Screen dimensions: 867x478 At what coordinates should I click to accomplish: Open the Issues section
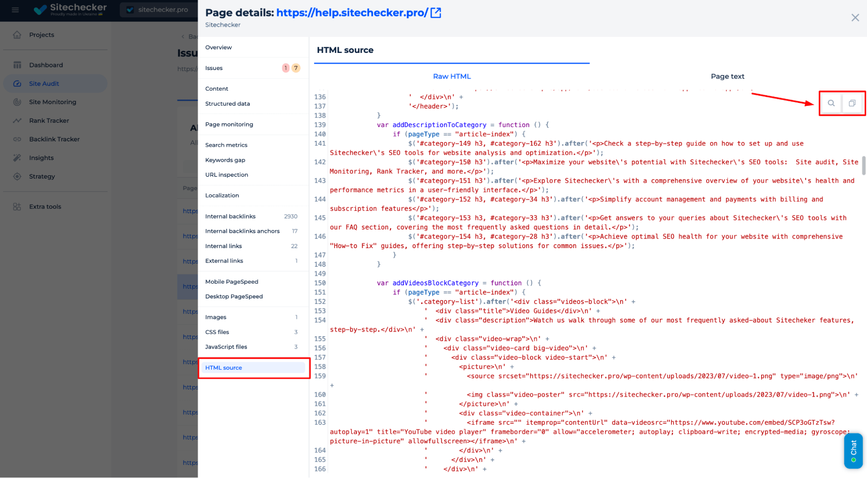tap(214, 68)
